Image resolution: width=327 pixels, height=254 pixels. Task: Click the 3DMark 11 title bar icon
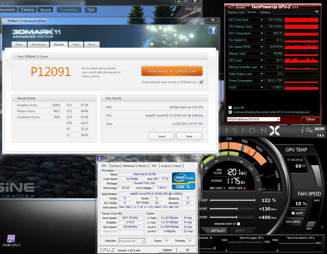(x=4, y=21)
